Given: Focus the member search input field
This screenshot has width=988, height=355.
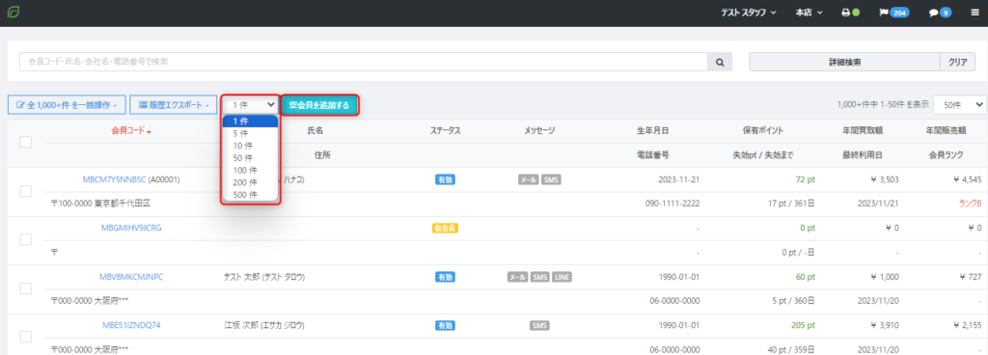Looking at the screenshot, I should pyautogui.click(x=364, y=62).
